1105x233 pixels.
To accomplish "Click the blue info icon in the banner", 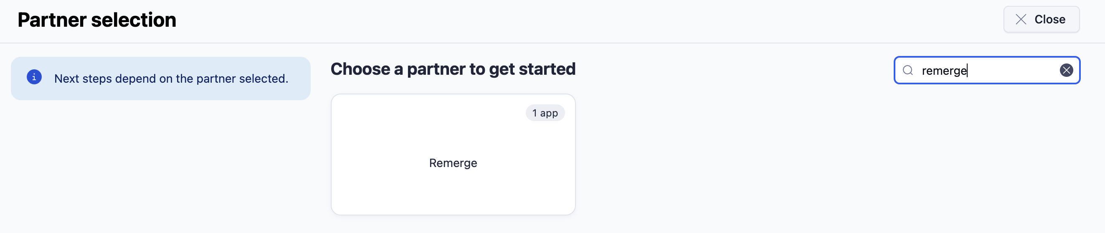I will click(x=34, y=77).
